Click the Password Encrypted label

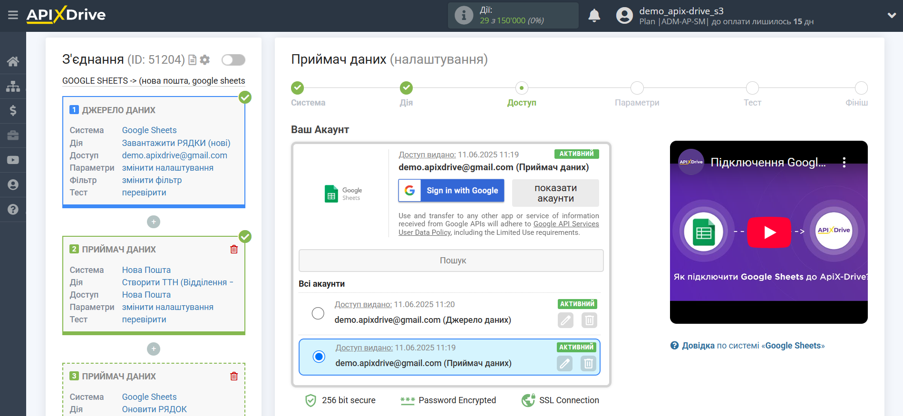point(457,400)
